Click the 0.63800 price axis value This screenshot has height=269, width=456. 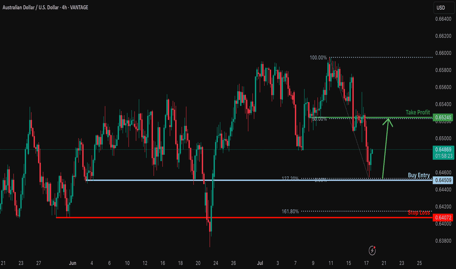point(443,241)
